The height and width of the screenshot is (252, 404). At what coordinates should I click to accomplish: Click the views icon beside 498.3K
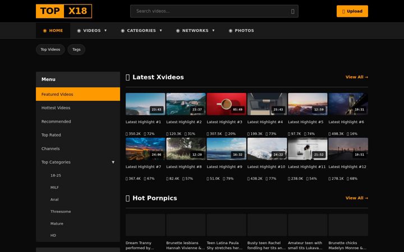[x=330, y=134]
